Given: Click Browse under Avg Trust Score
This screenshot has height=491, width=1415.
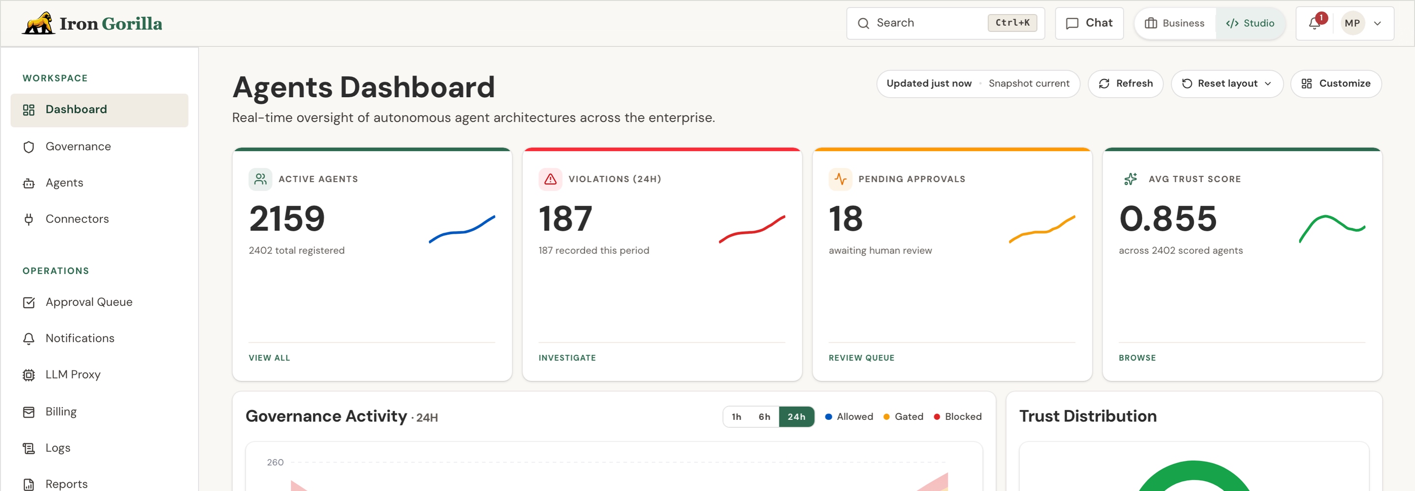Looking at the screenshot, I should (1137, 358).
